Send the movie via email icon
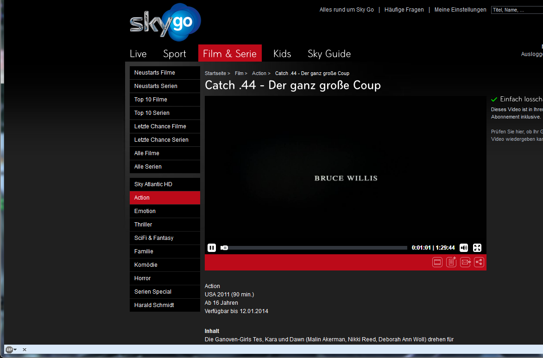Image resolution: width=543 pixels, height=358 pixels. (465, 262)
